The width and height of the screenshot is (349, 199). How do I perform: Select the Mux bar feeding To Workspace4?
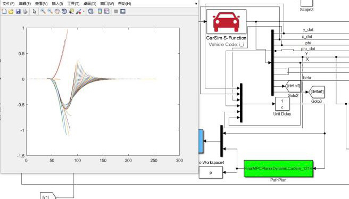pyautogui.click(x=221, y=141)
